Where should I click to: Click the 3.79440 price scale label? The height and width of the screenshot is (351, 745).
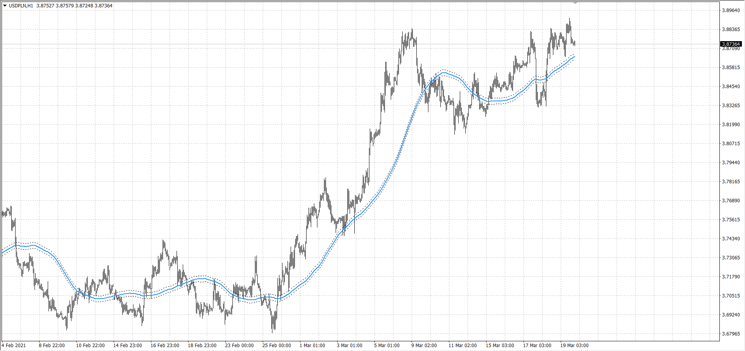tap(731, 163)
